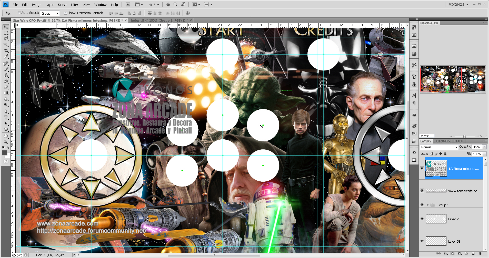
Task: Select the Hand tool in toolbox
Action: [6, 136]
